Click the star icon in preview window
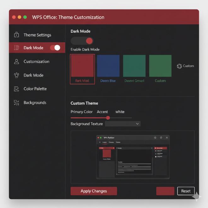This screenshot has width=208, height=208. point(155,138)
